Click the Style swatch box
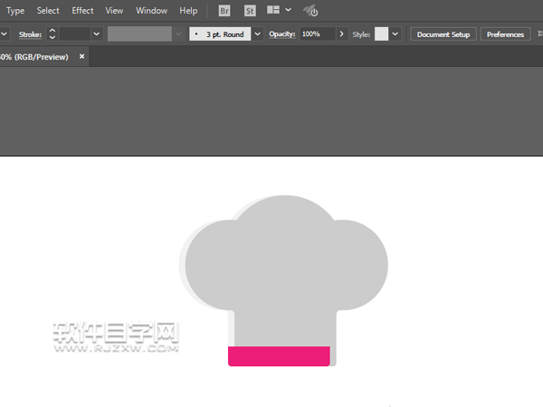 [381, 34]
